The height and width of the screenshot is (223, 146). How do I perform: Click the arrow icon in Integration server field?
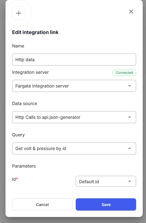[x=130, y=86]
